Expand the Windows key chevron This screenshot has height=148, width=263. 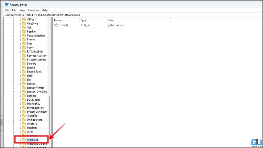coord(20,140)
